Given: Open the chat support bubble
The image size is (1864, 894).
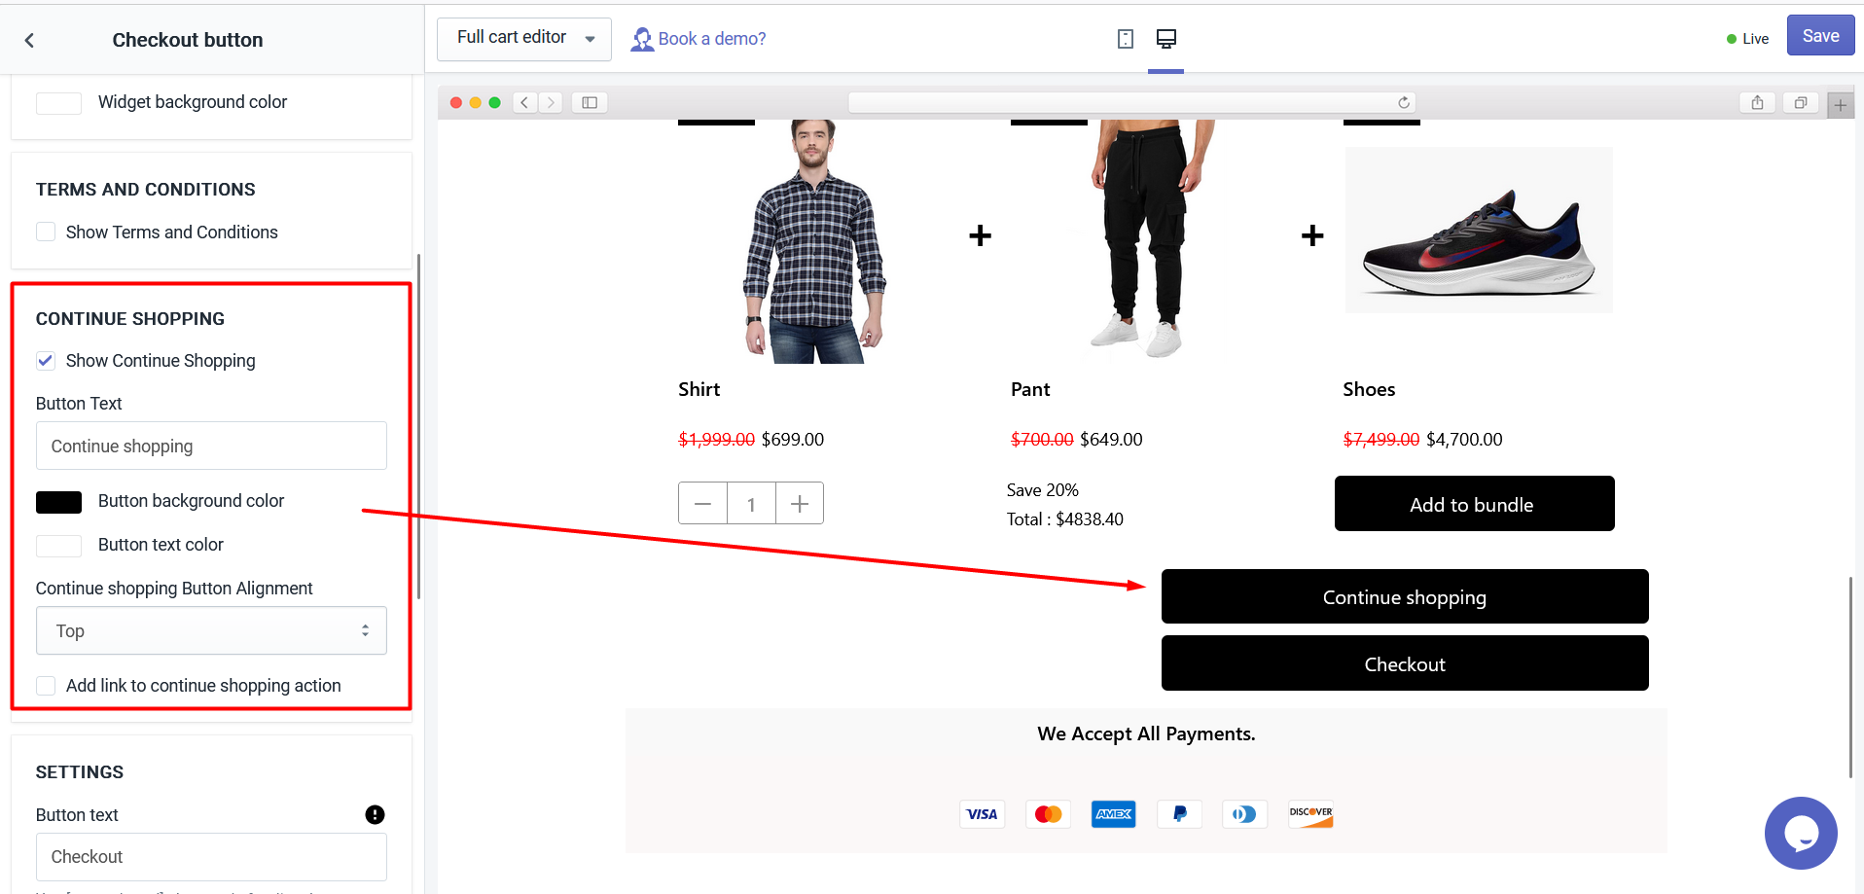Looking at the screenshot, I should (x=1800, y=833).
